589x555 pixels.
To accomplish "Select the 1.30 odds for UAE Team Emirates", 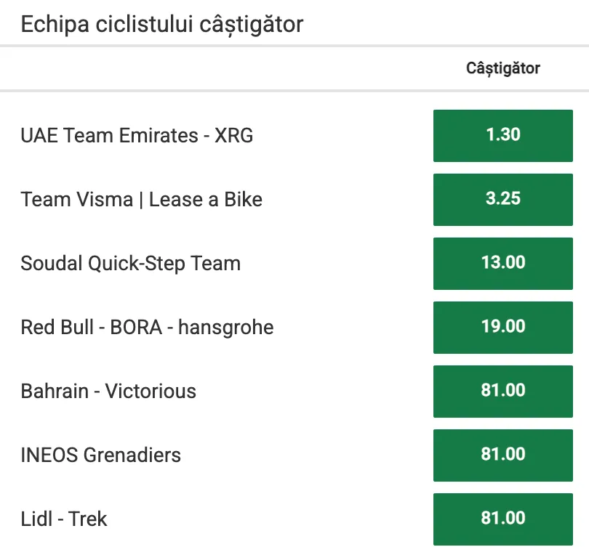I will point(503,135).
